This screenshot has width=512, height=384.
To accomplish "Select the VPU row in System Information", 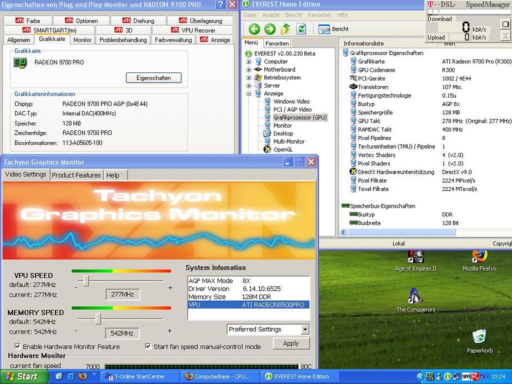I will 248,305.
